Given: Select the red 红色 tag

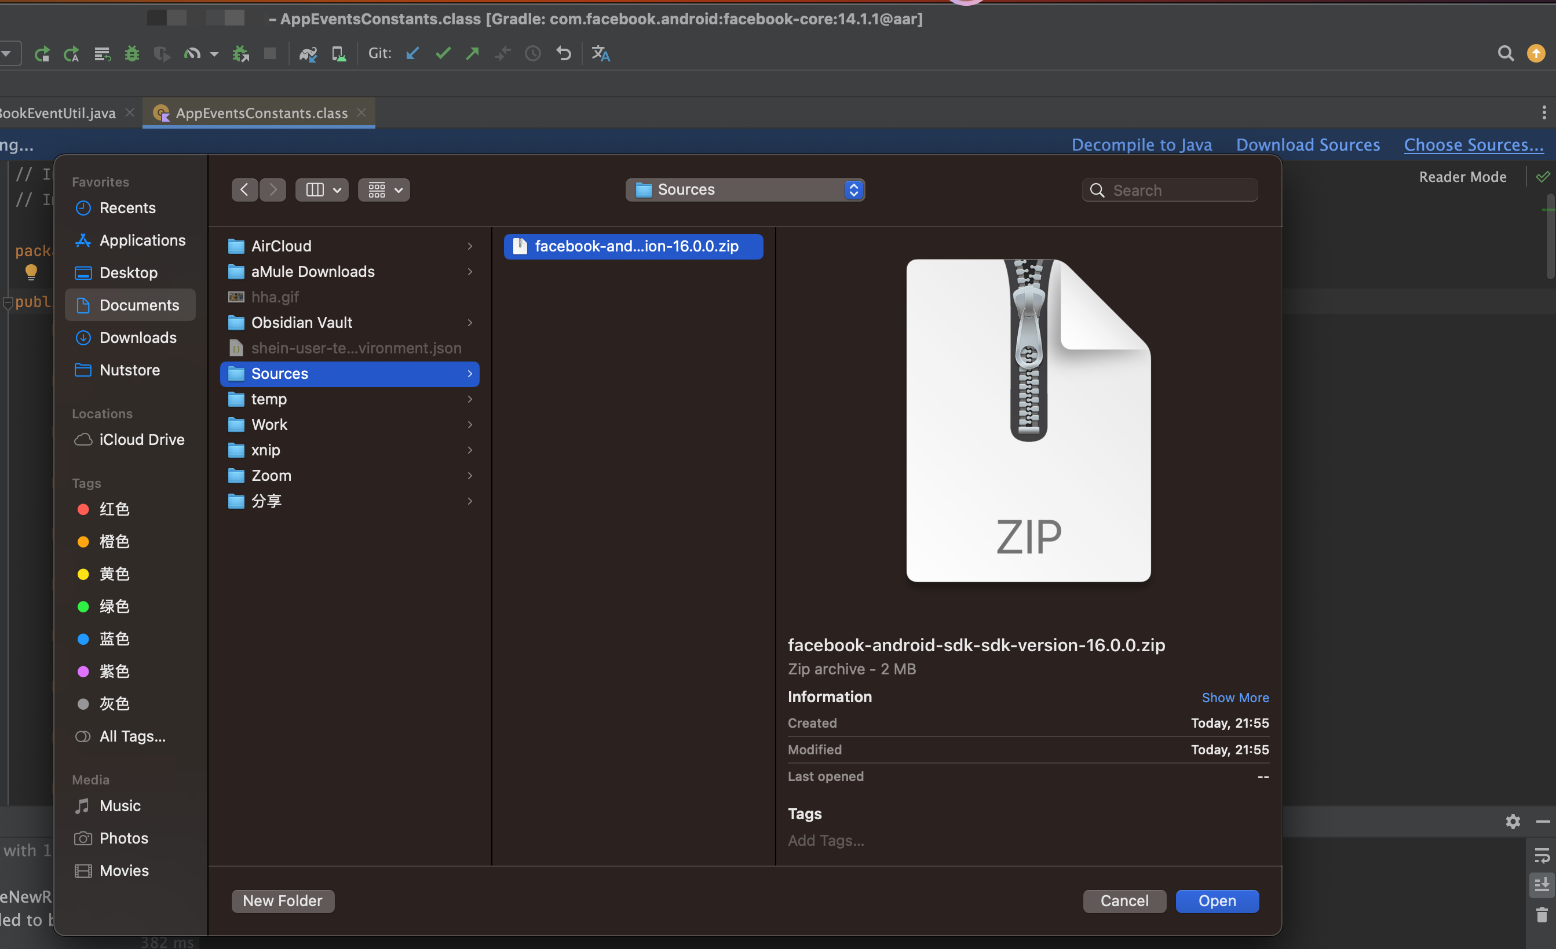Looking at the screenshot, I should 114,509.
